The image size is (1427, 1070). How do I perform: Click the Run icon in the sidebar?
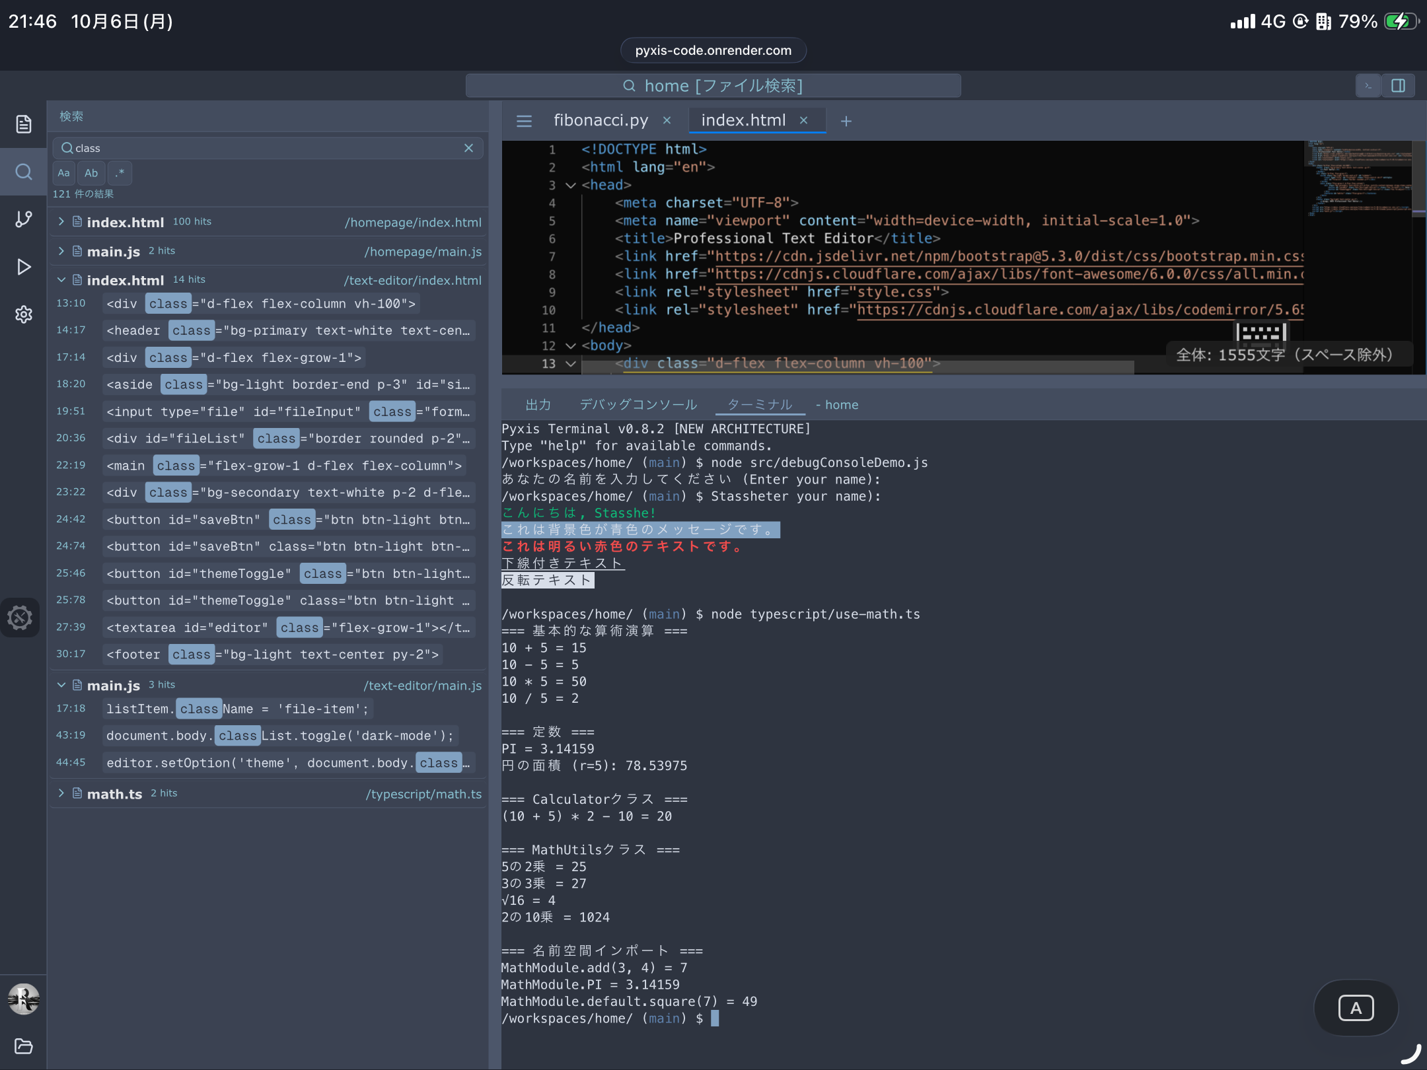[x=24, y=266]
